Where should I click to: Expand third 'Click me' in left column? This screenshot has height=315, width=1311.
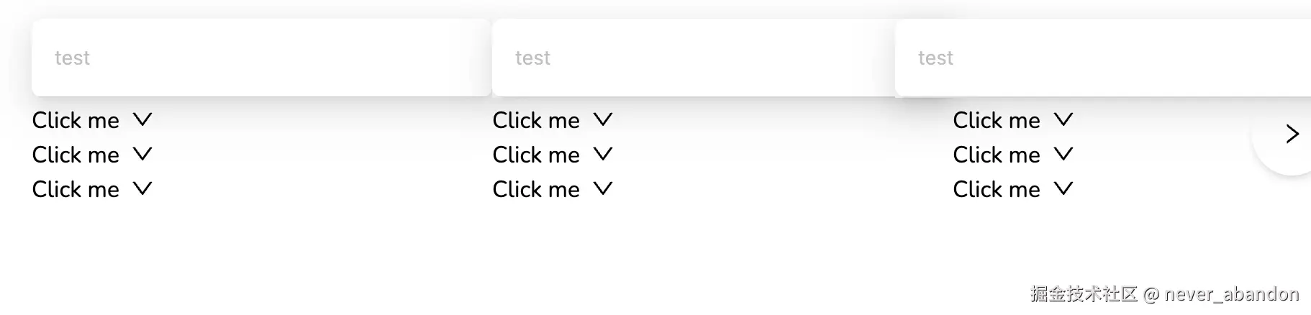76,189
